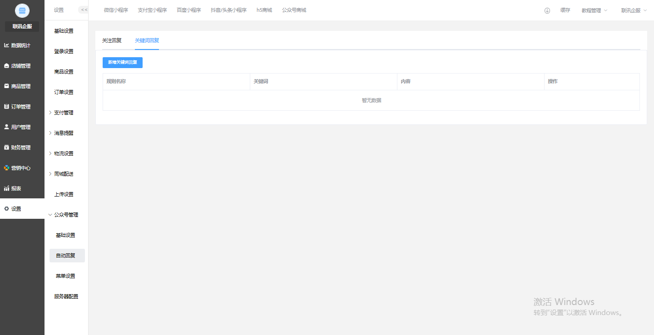Open 商品设置 in settings menu
Screen dimensions: 654x335
click(64, 72)
